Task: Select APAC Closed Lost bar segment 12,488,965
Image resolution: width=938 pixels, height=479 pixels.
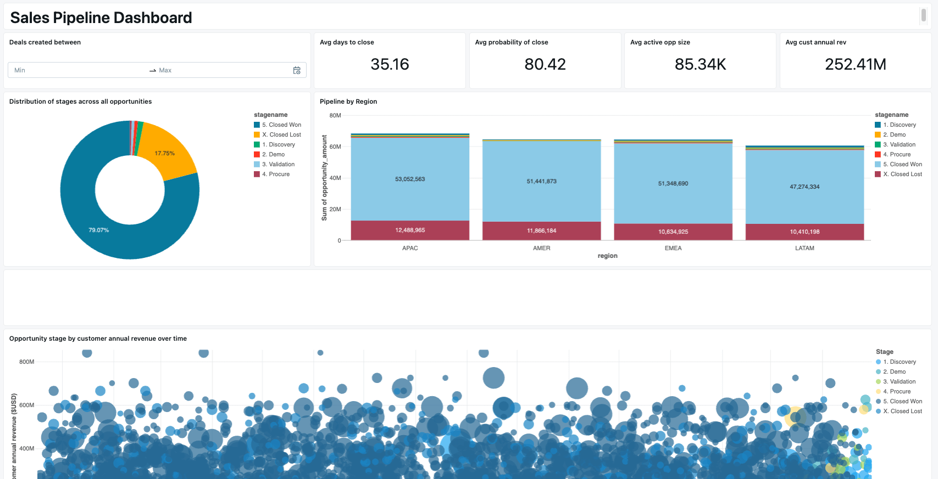Action: coord(410,230)
